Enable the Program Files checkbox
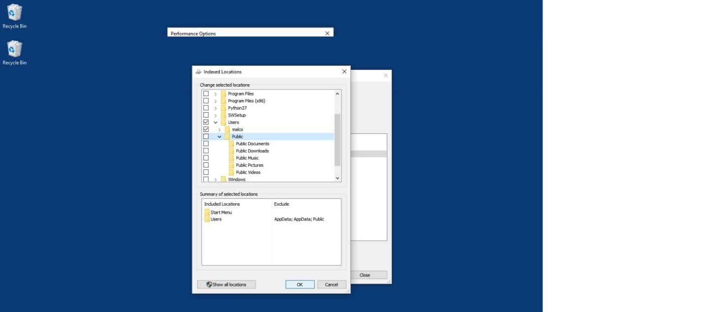 (206, 94)
